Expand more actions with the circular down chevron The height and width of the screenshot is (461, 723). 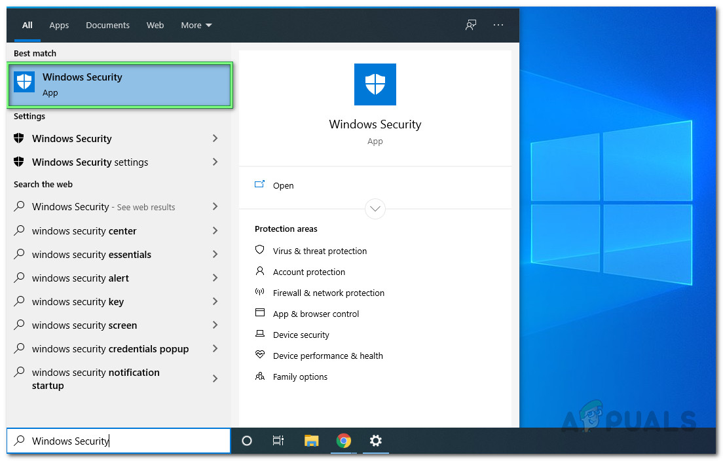pyautogui.click(x=375, y=209)
